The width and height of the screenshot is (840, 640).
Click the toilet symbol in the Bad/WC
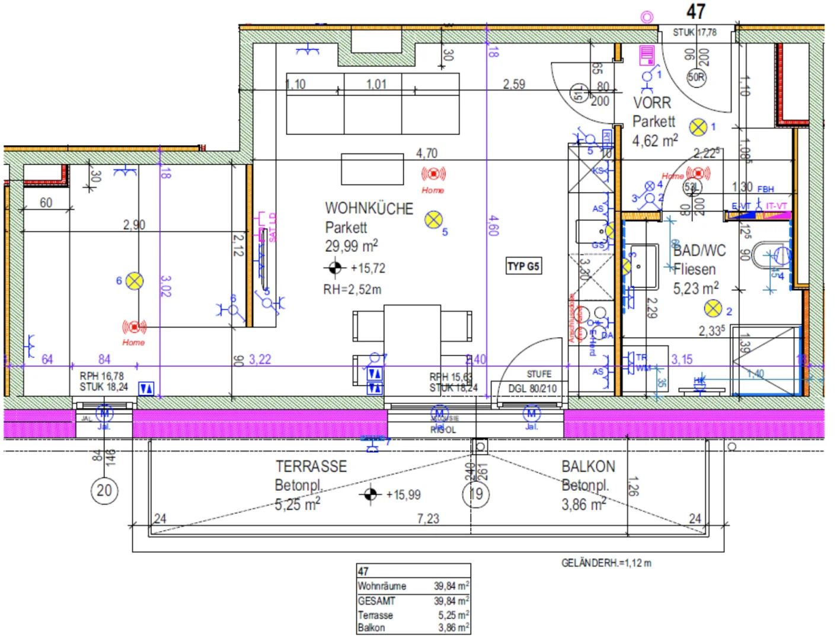pos(773,255)
